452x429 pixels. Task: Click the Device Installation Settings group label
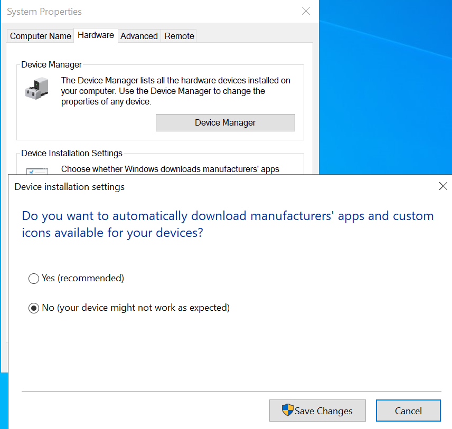click(72, 153)
